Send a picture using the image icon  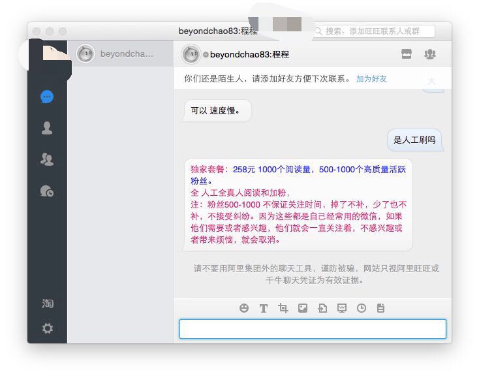[x=302, y=308]
